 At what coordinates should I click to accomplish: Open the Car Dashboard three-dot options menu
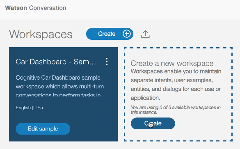point(107,62)
